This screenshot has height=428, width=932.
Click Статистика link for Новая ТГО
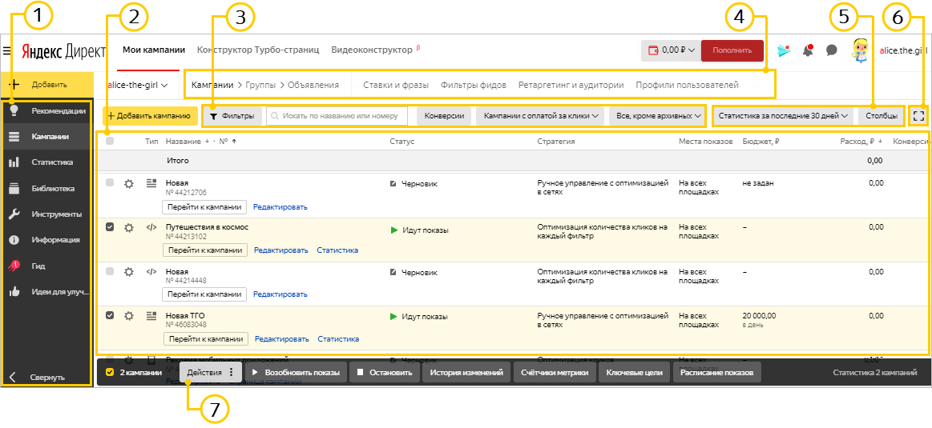coord(338,339)
